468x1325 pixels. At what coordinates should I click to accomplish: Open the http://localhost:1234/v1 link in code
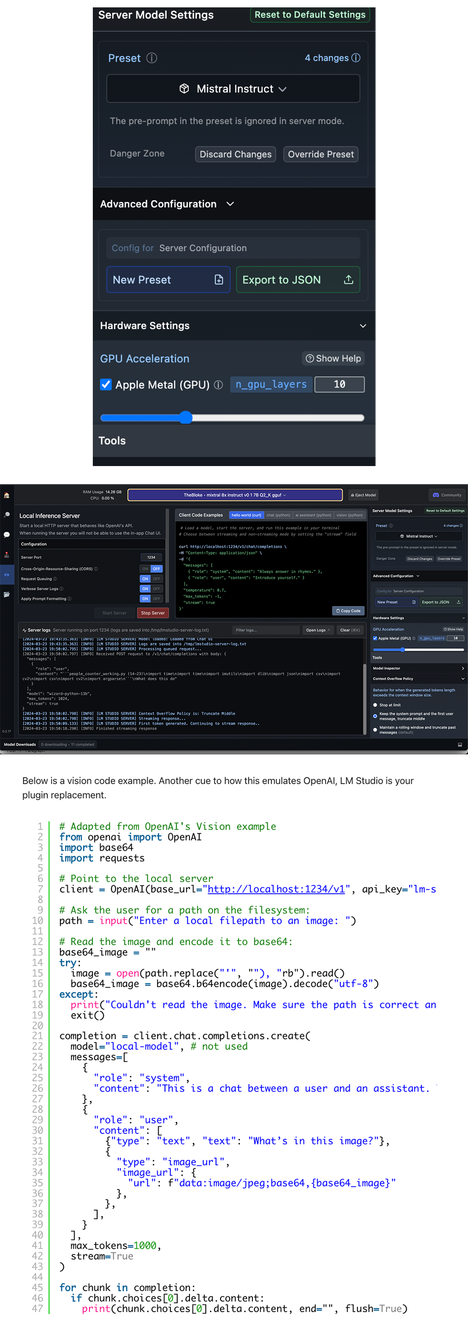[x=276, y=889]
